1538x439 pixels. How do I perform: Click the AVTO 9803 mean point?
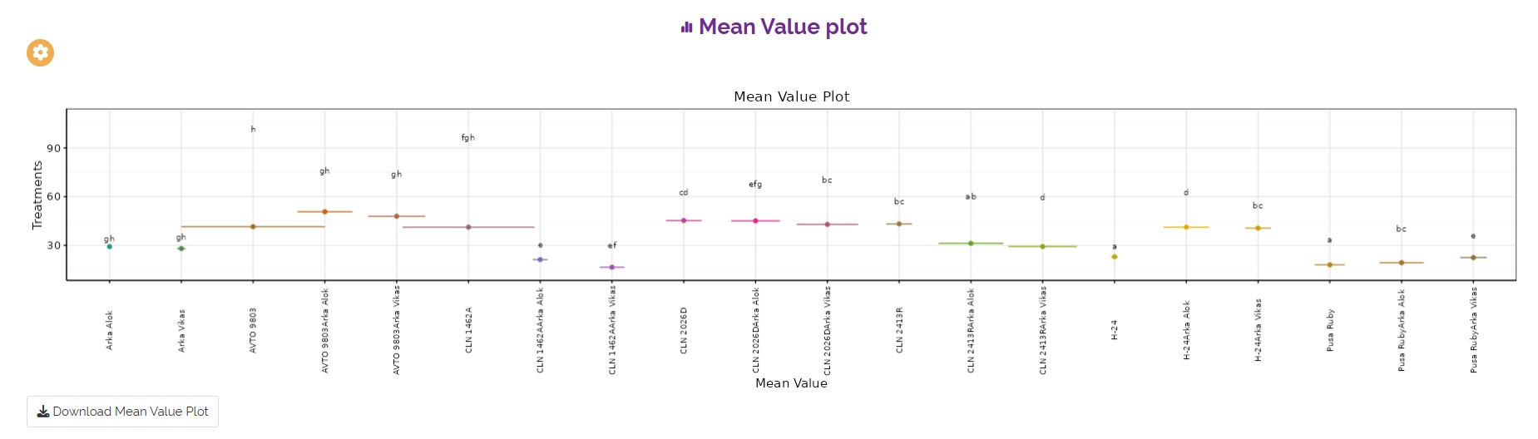pos(253,227)
